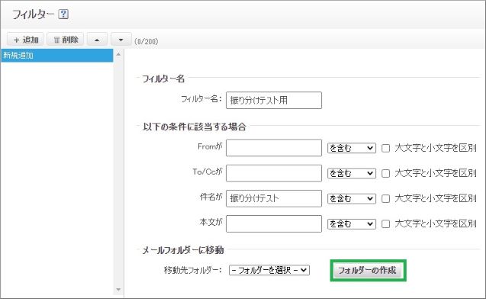Focus the フィルター名 text field

274,101
